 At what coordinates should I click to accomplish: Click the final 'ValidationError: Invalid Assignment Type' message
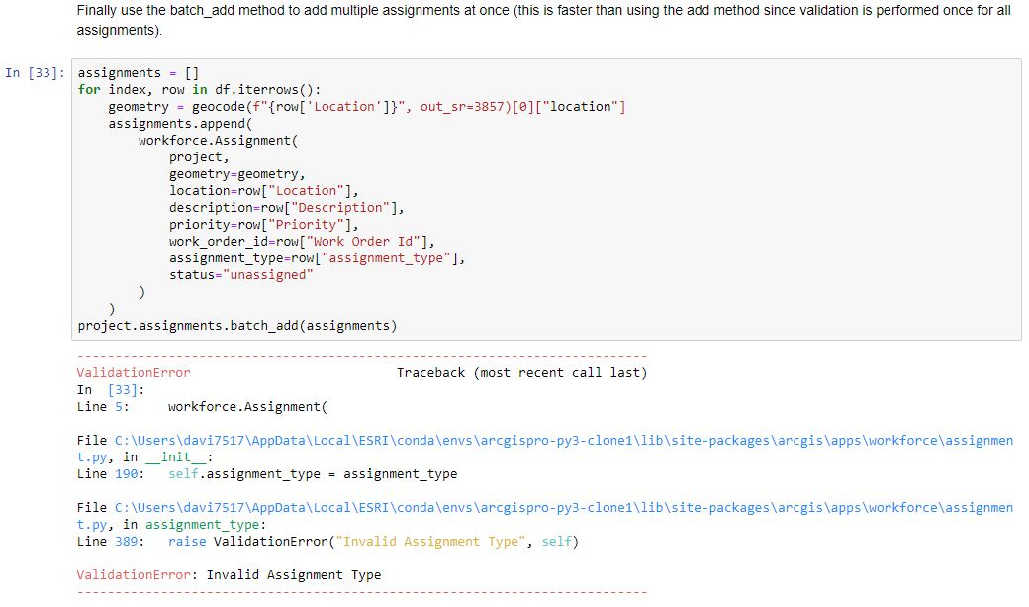point(229,575)
